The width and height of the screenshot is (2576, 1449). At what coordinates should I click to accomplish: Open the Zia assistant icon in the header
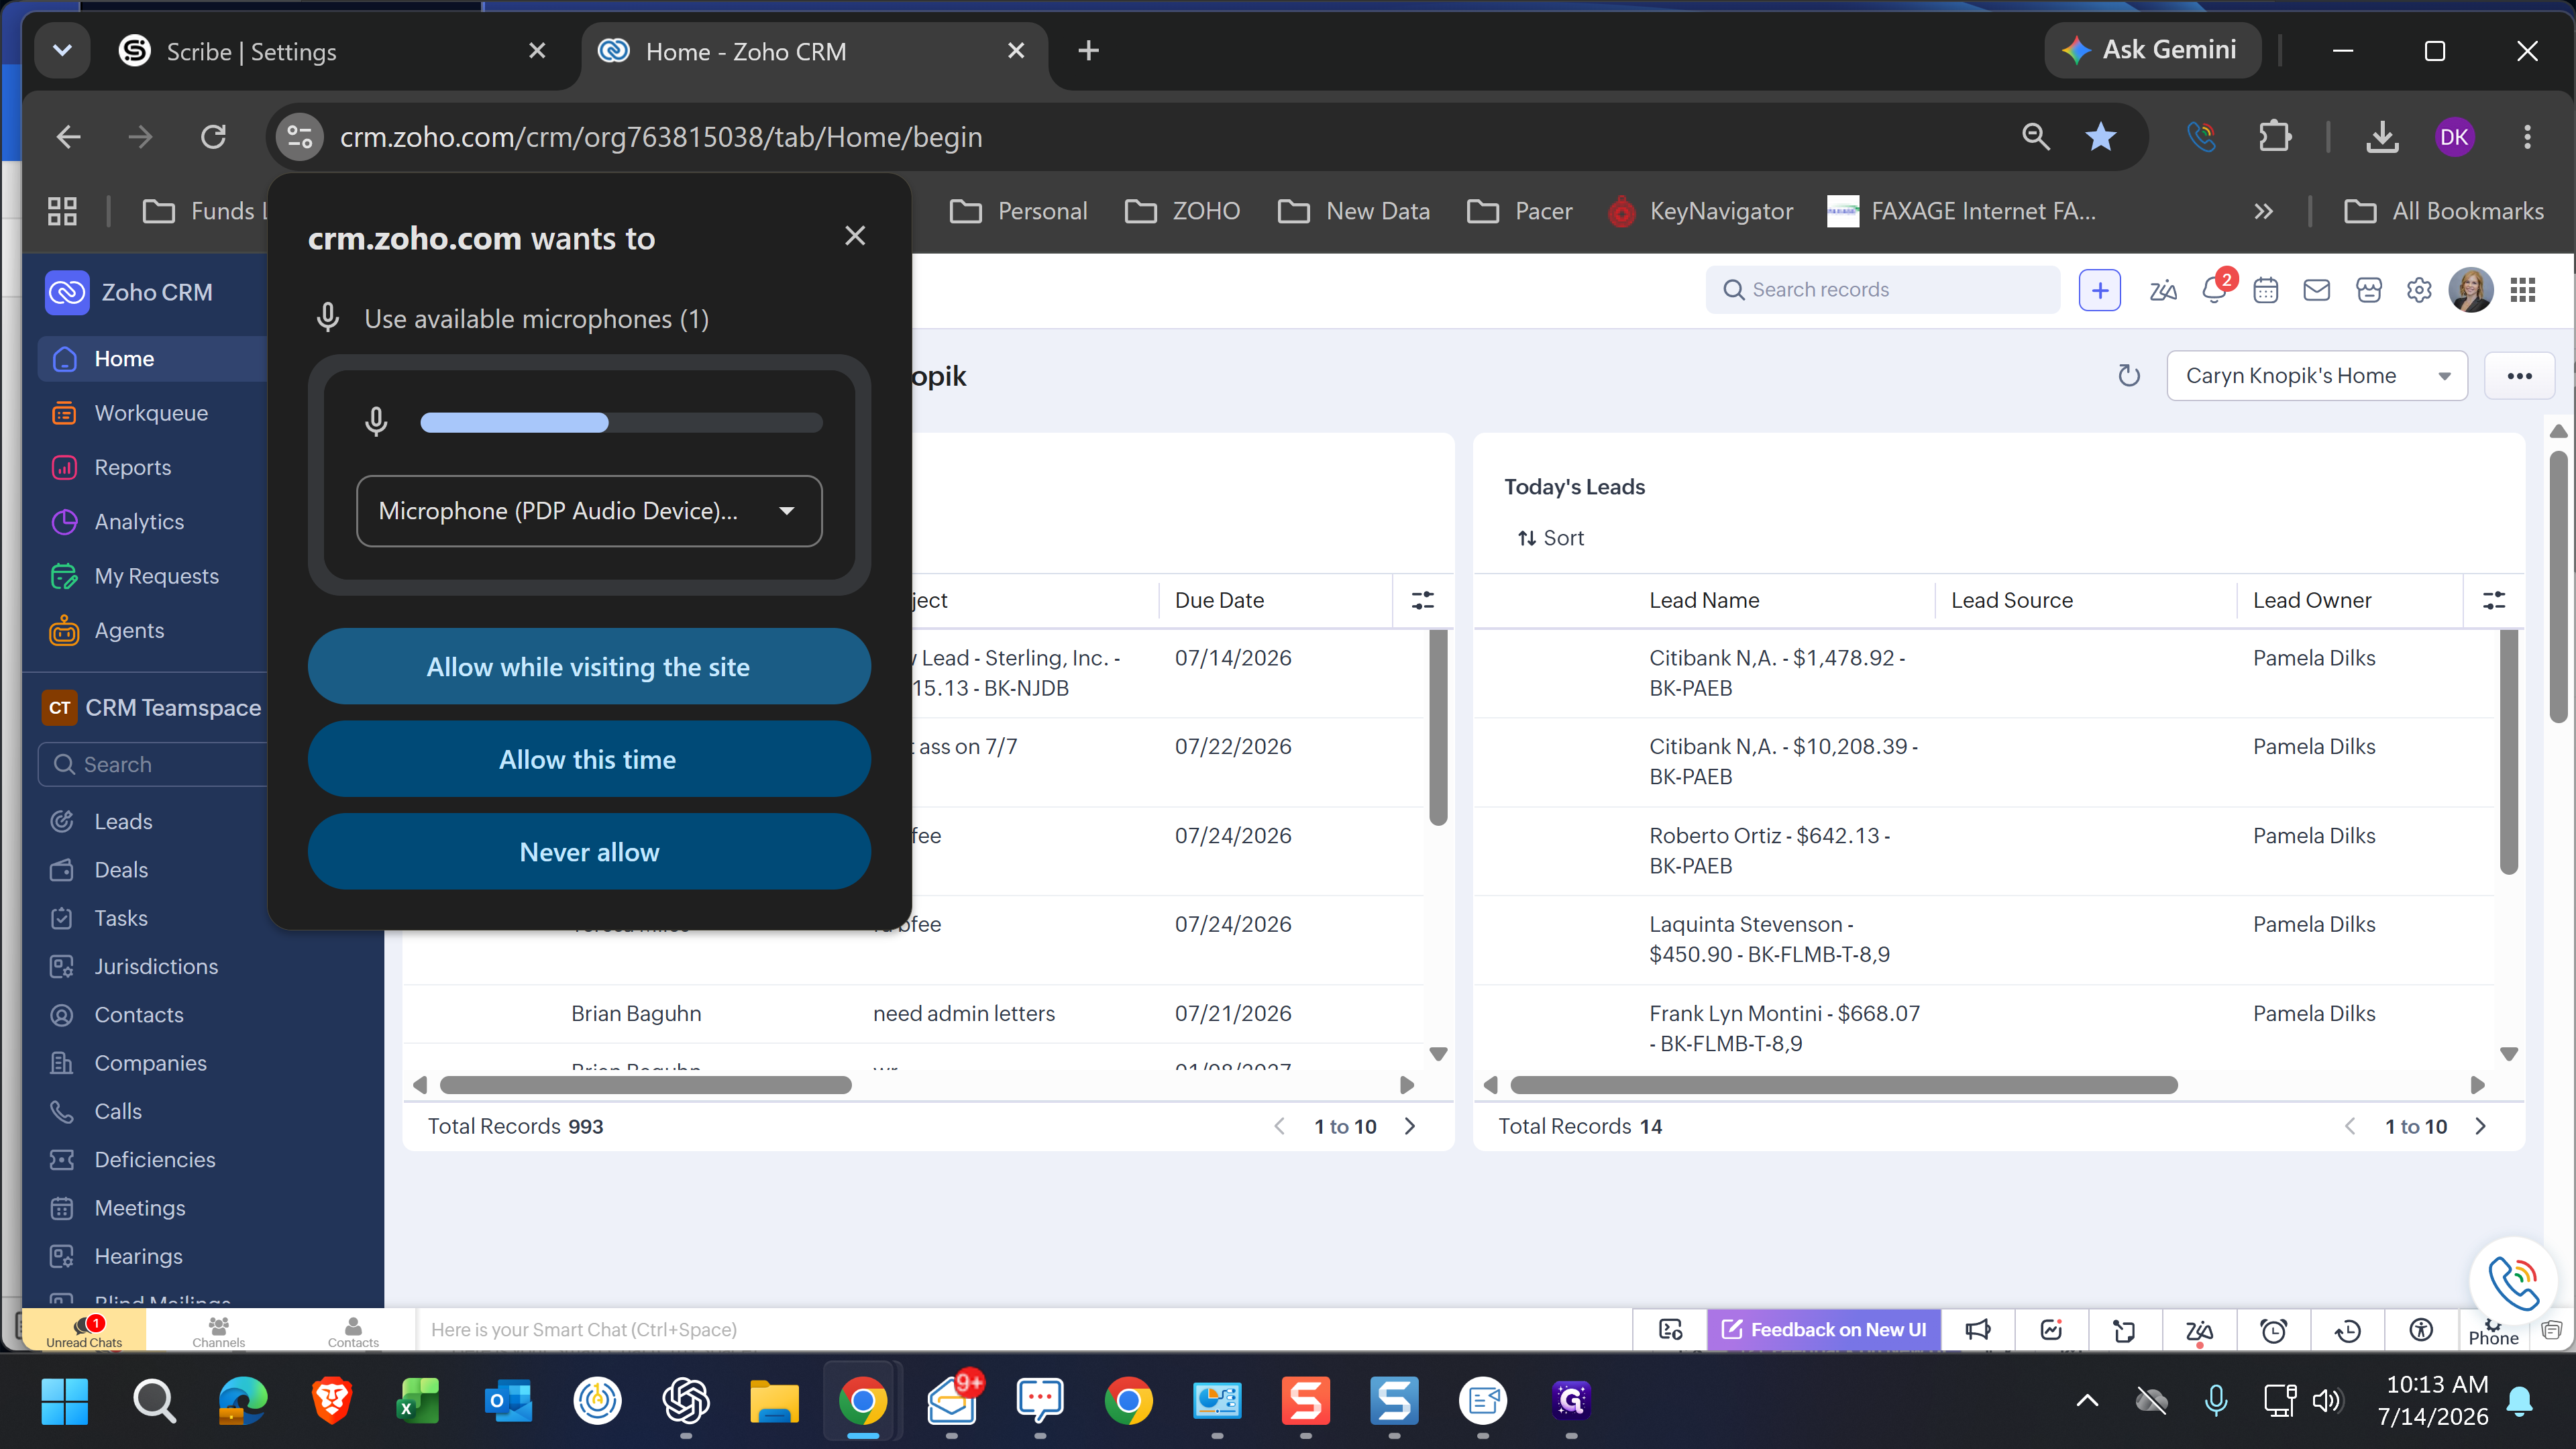(2162, 291)
